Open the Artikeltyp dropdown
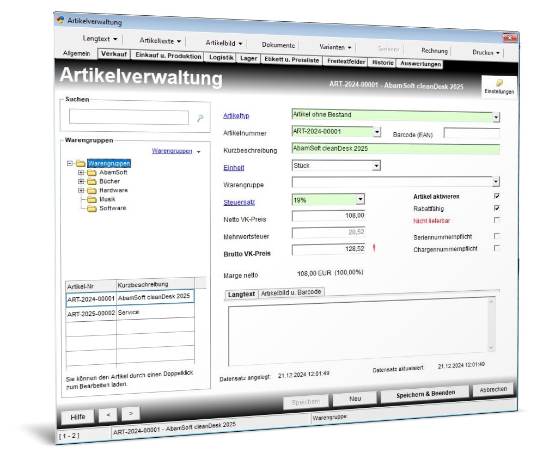The image size is (543, 459). pyautogui.click(x=496, y=118)
